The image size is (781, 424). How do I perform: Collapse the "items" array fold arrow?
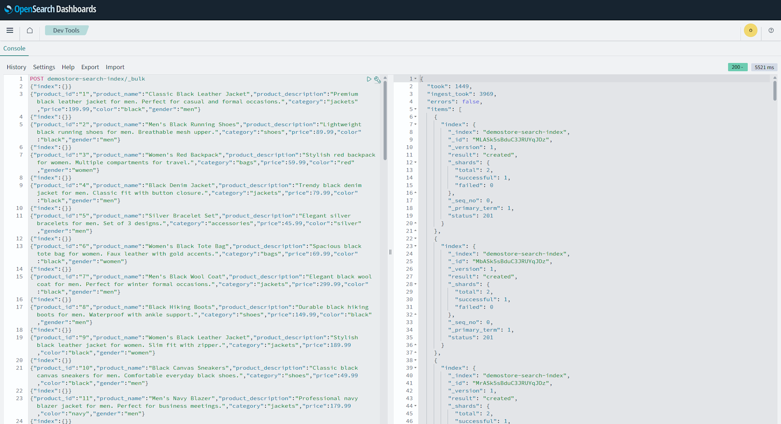point(415,109)
